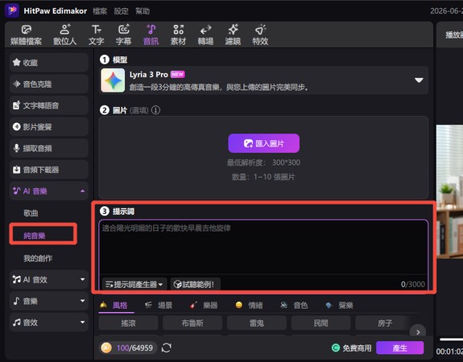This screenshot has width=463, height=362.
Task: Click the 匯入圖片 import button
Action: tap(263, 143)
